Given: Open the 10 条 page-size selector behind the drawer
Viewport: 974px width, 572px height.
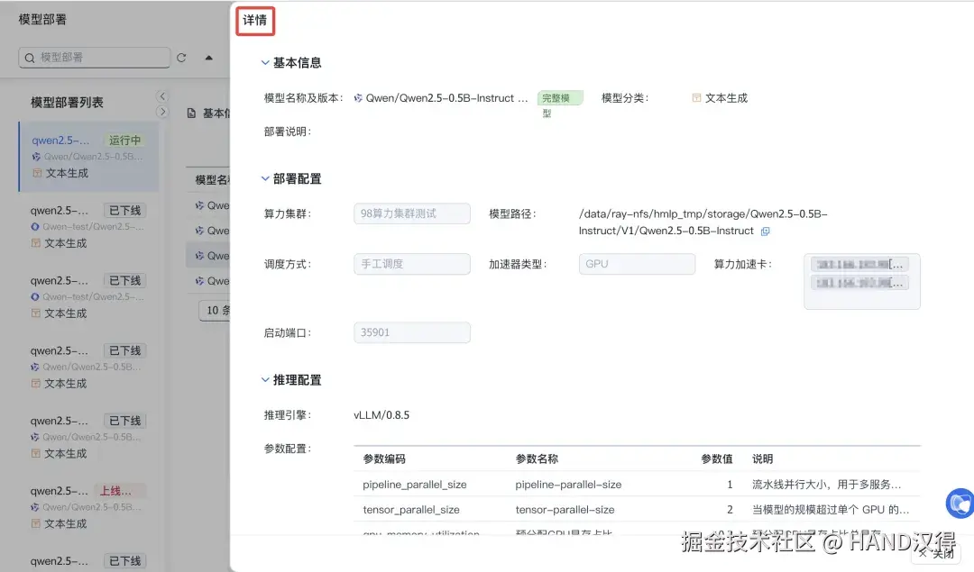Looking at the screenshot, I should click(x=215, y=310).
